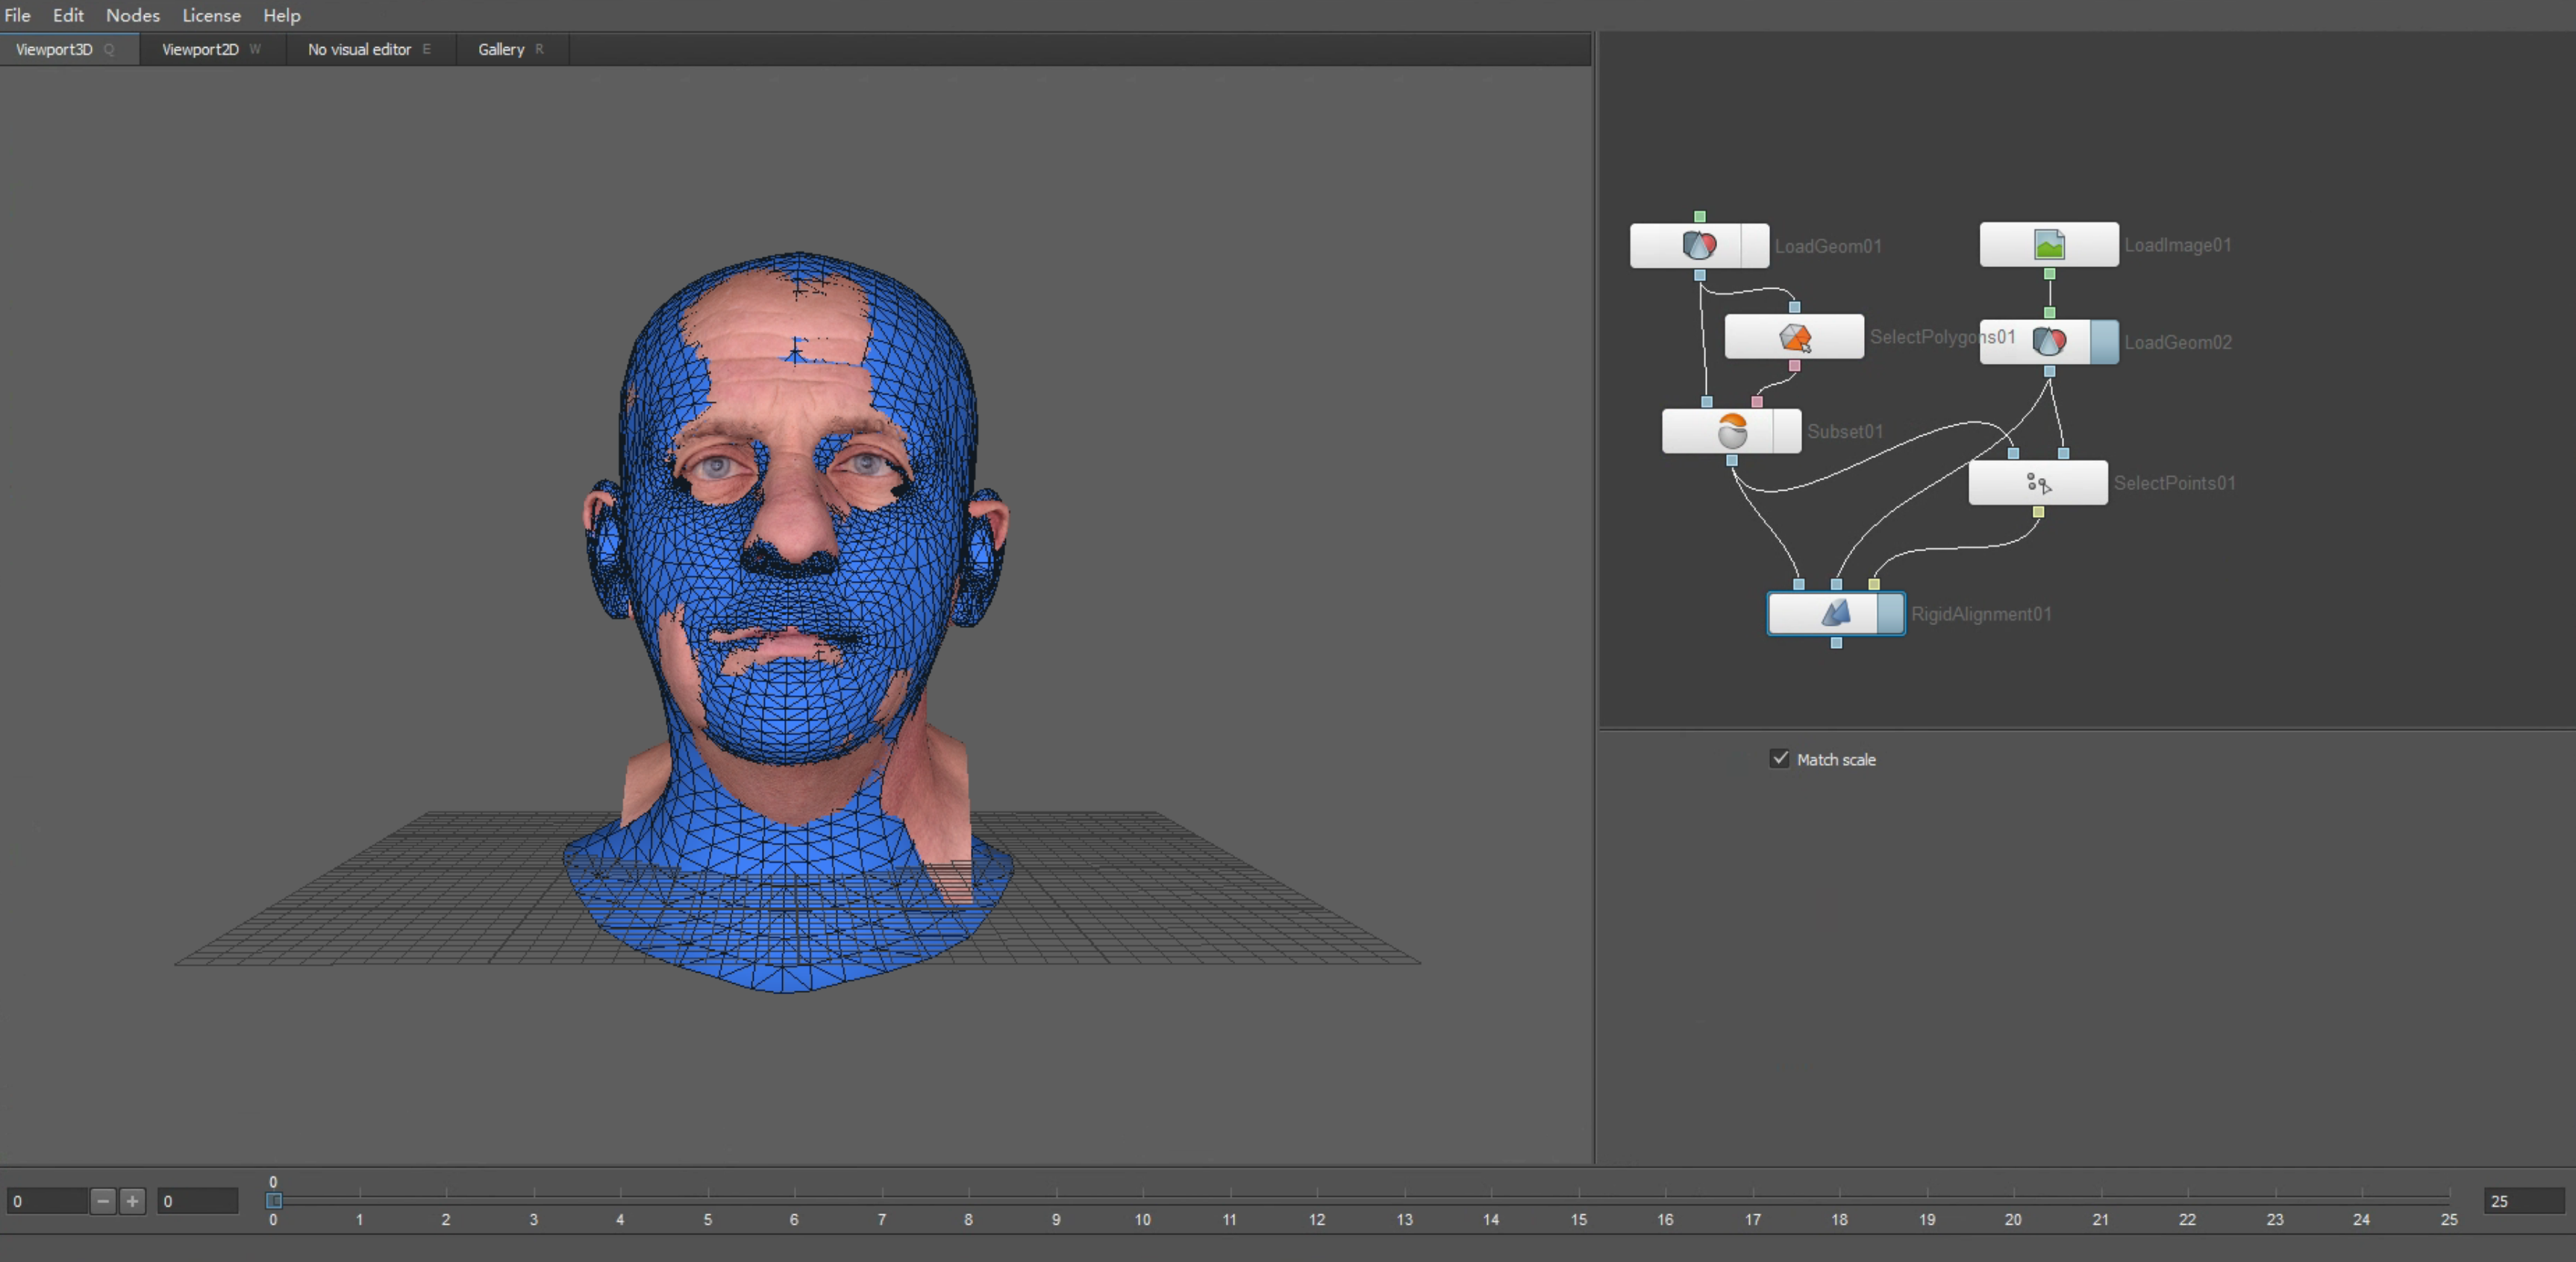Image resolution: width=2576 pixels, height=1262 pixels.
Task: Select the RigidAlignment01 node icon
Action: (1835, 614)
